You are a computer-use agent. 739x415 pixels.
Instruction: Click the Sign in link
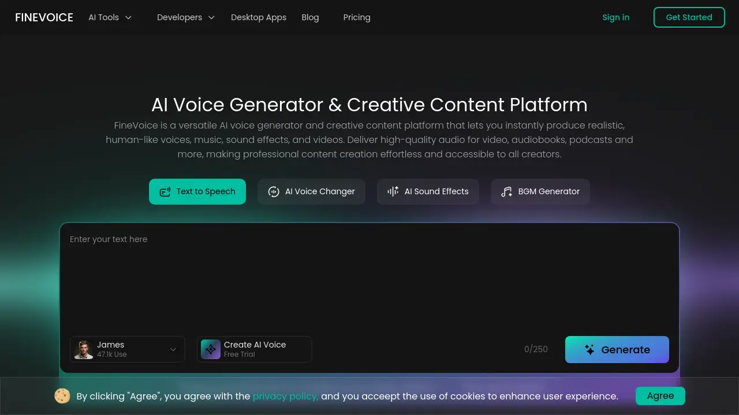616,17
